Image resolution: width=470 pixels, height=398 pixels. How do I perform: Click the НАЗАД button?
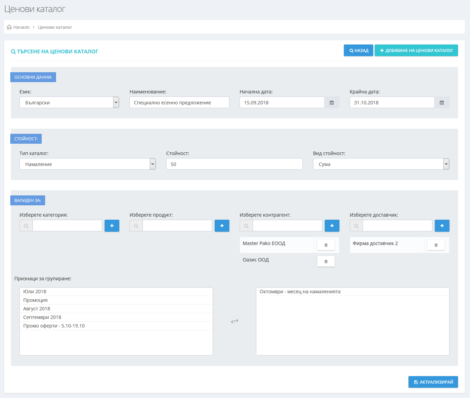coord(359,50)
